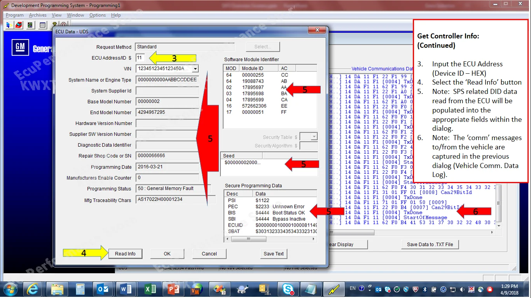Click Save Data to .TXT File button

(x=430, y=244)
